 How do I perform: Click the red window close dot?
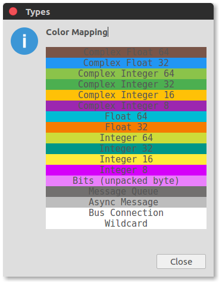[x=13, y=11]
